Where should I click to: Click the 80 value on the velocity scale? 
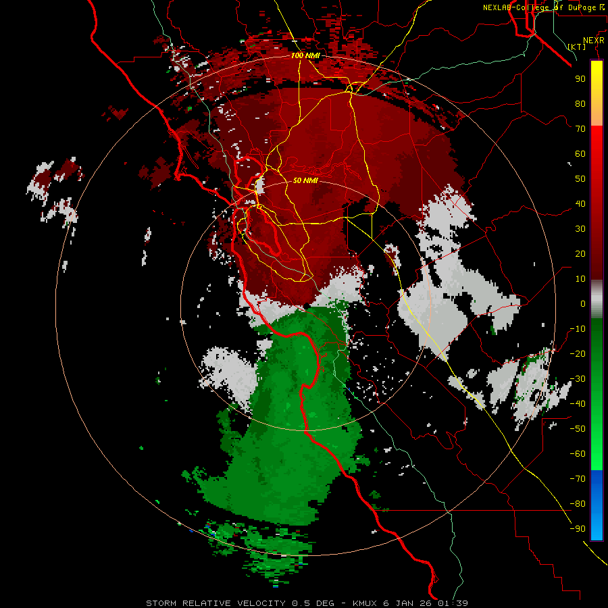pos(580,103)
